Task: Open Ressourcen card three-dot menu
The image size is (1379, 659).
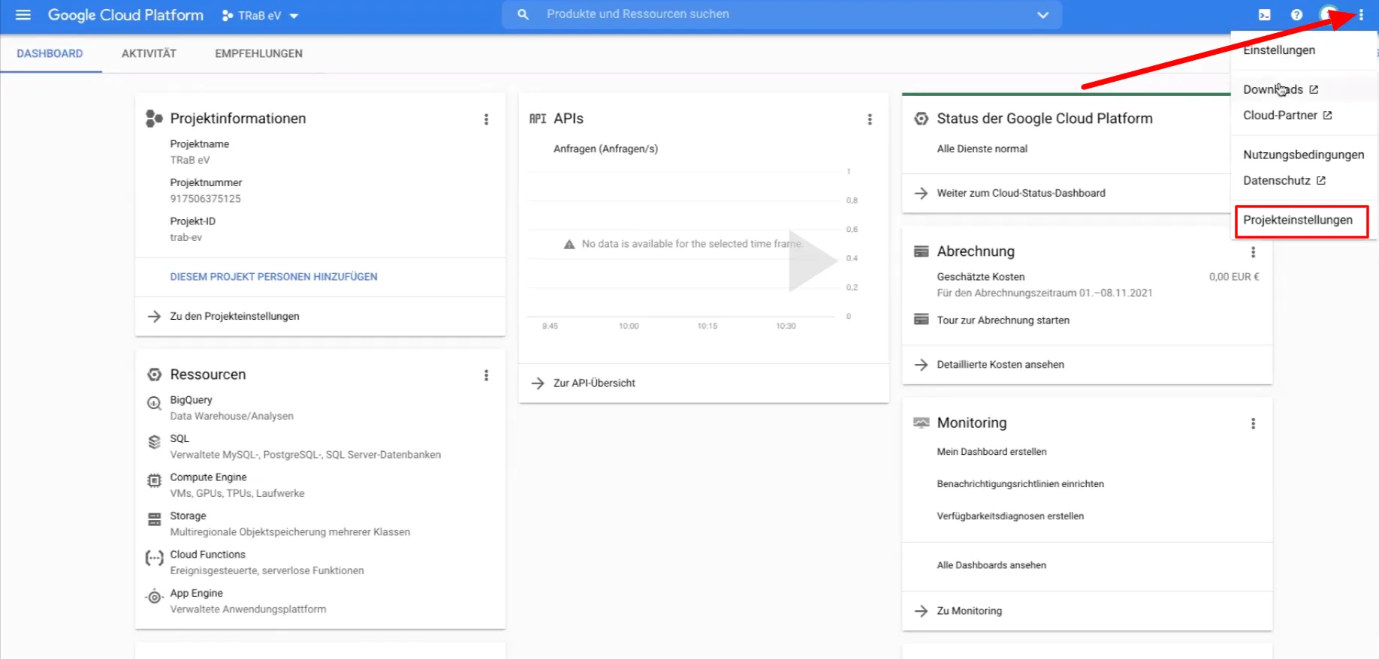Action: coord(486,375)
